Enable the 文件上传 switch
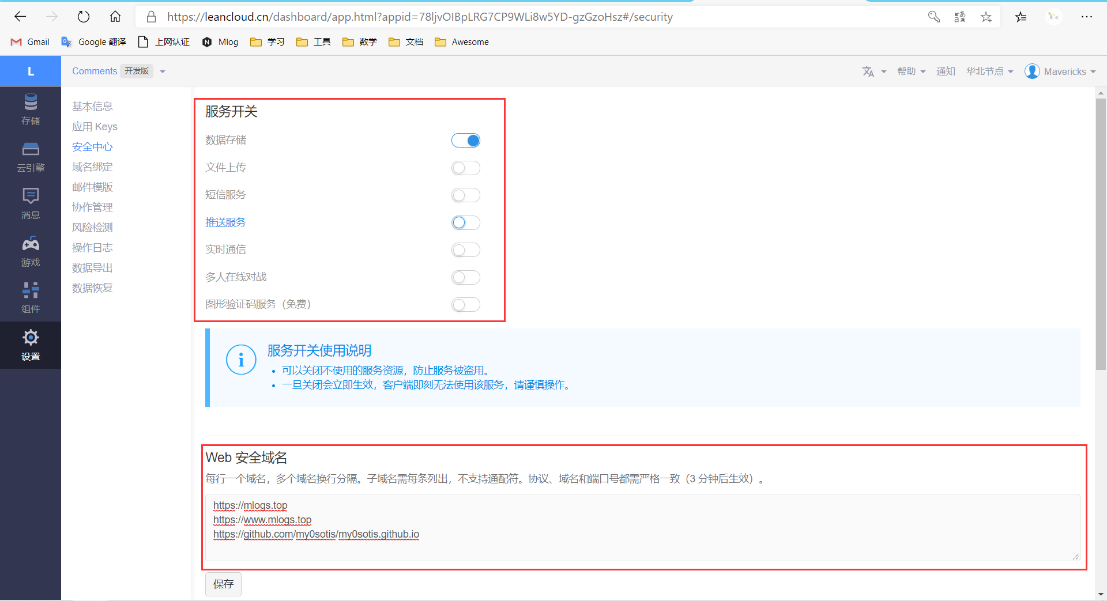This screenshot has width=1107, height=601. pyautogui.click(x=466, y=168)
